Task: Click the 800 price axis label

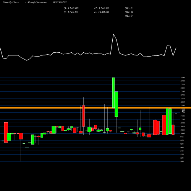Action: pos(182,162)
